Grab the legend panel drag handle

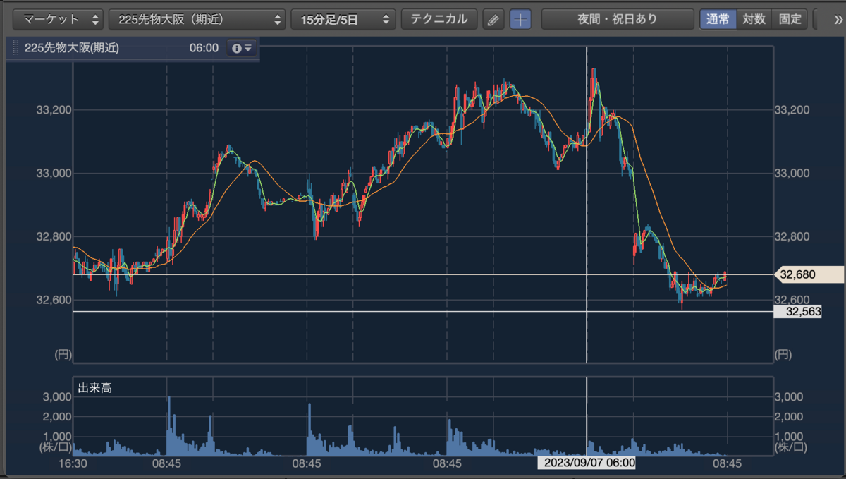click(x=16, y=48)
